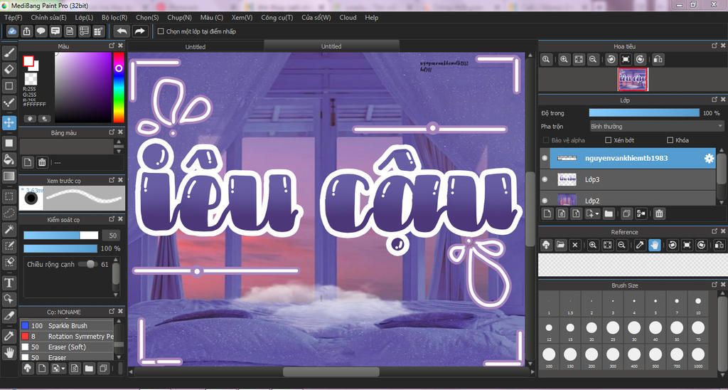
Task: Zoom in on the Navigator (Hoa tiêu) panel
Action: (564, 60)
